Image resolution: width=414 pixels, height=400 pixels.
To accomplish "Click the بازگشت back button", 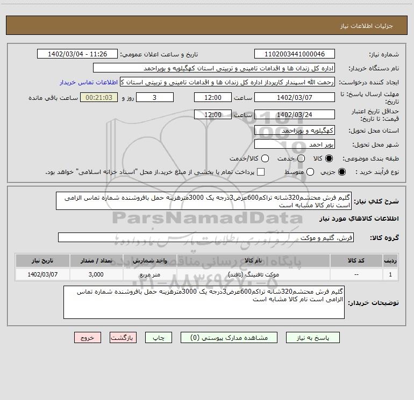I will click(123, 338).
